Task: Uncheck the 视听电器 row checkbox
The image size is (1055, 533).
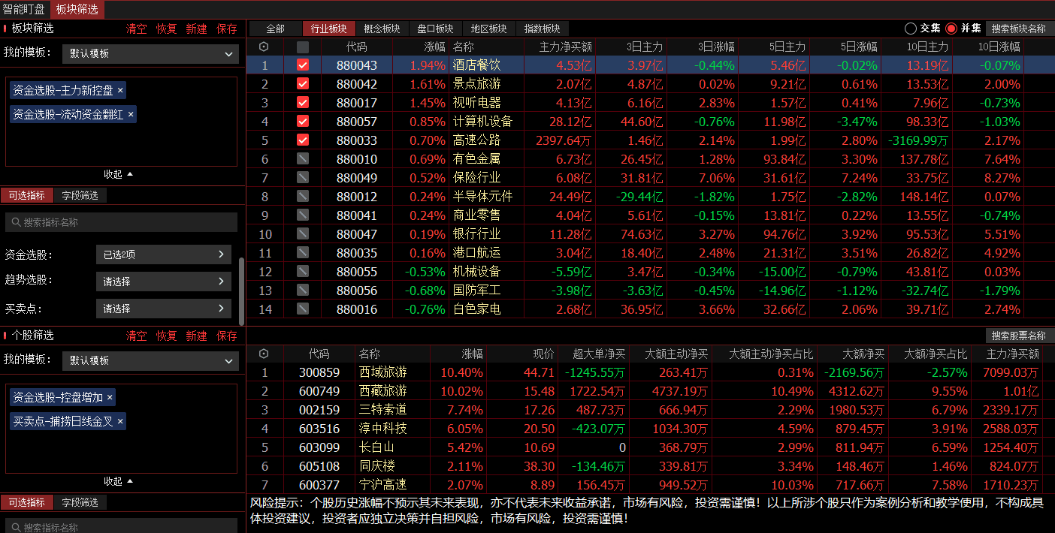Action: pyautogui.click(x=303, y=102)
